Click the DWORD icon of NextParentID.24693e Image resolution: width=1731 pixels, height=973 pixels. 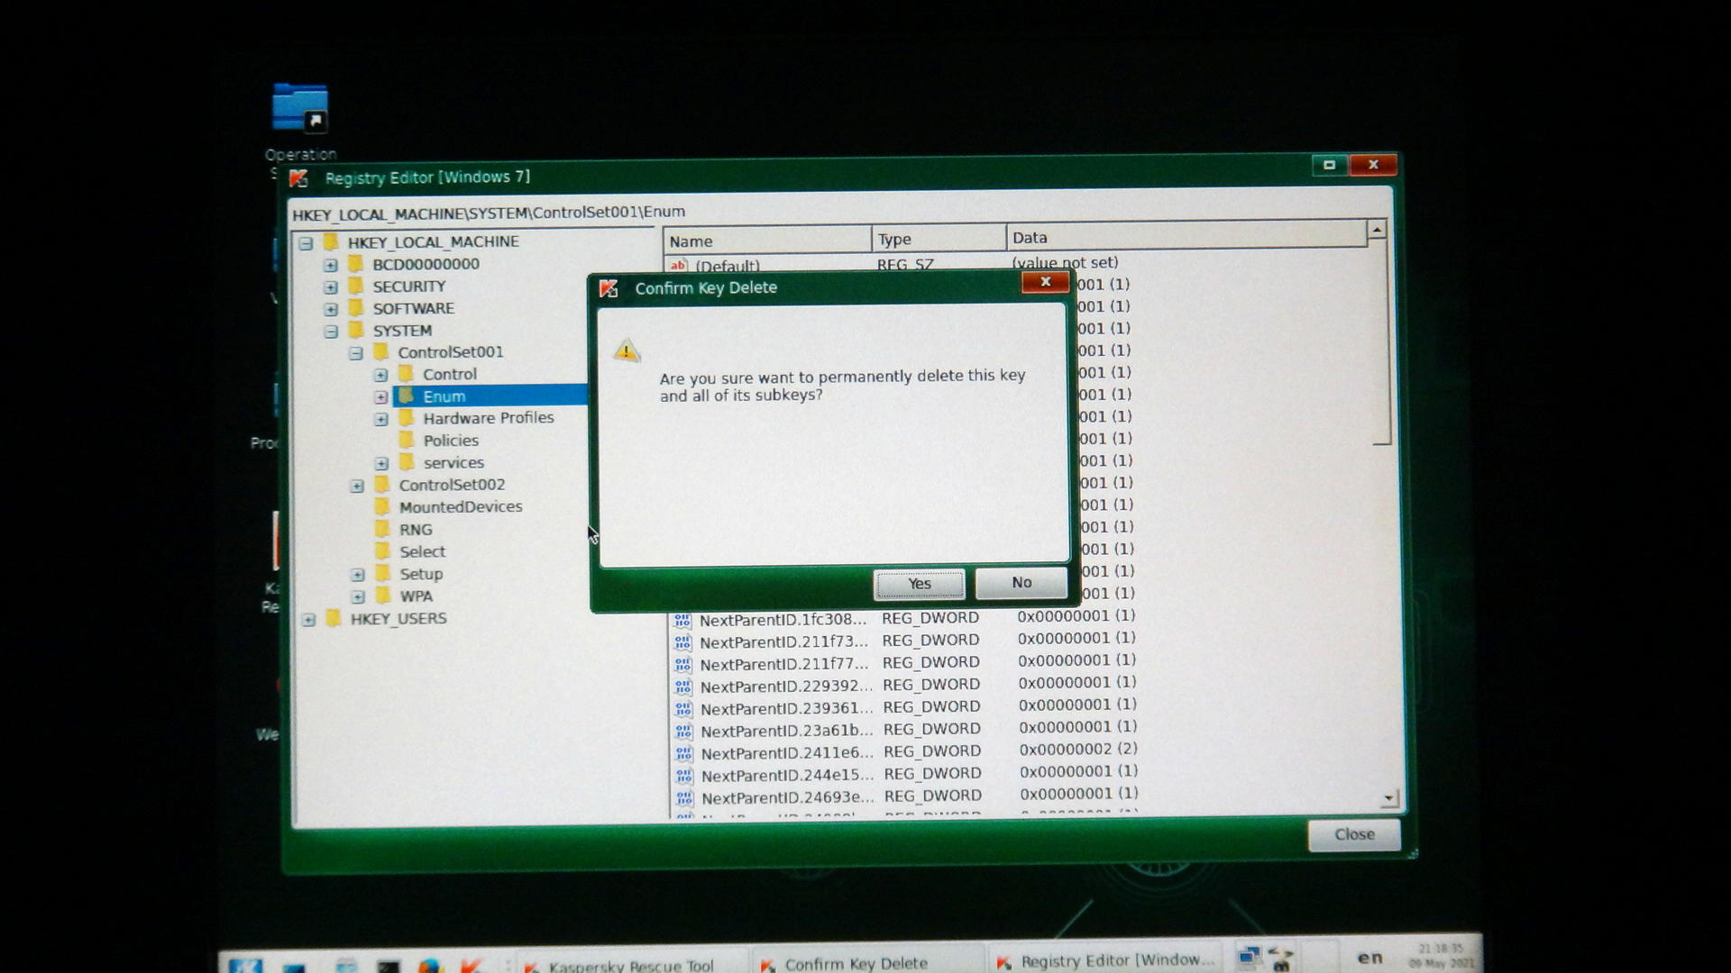[685, 797]
